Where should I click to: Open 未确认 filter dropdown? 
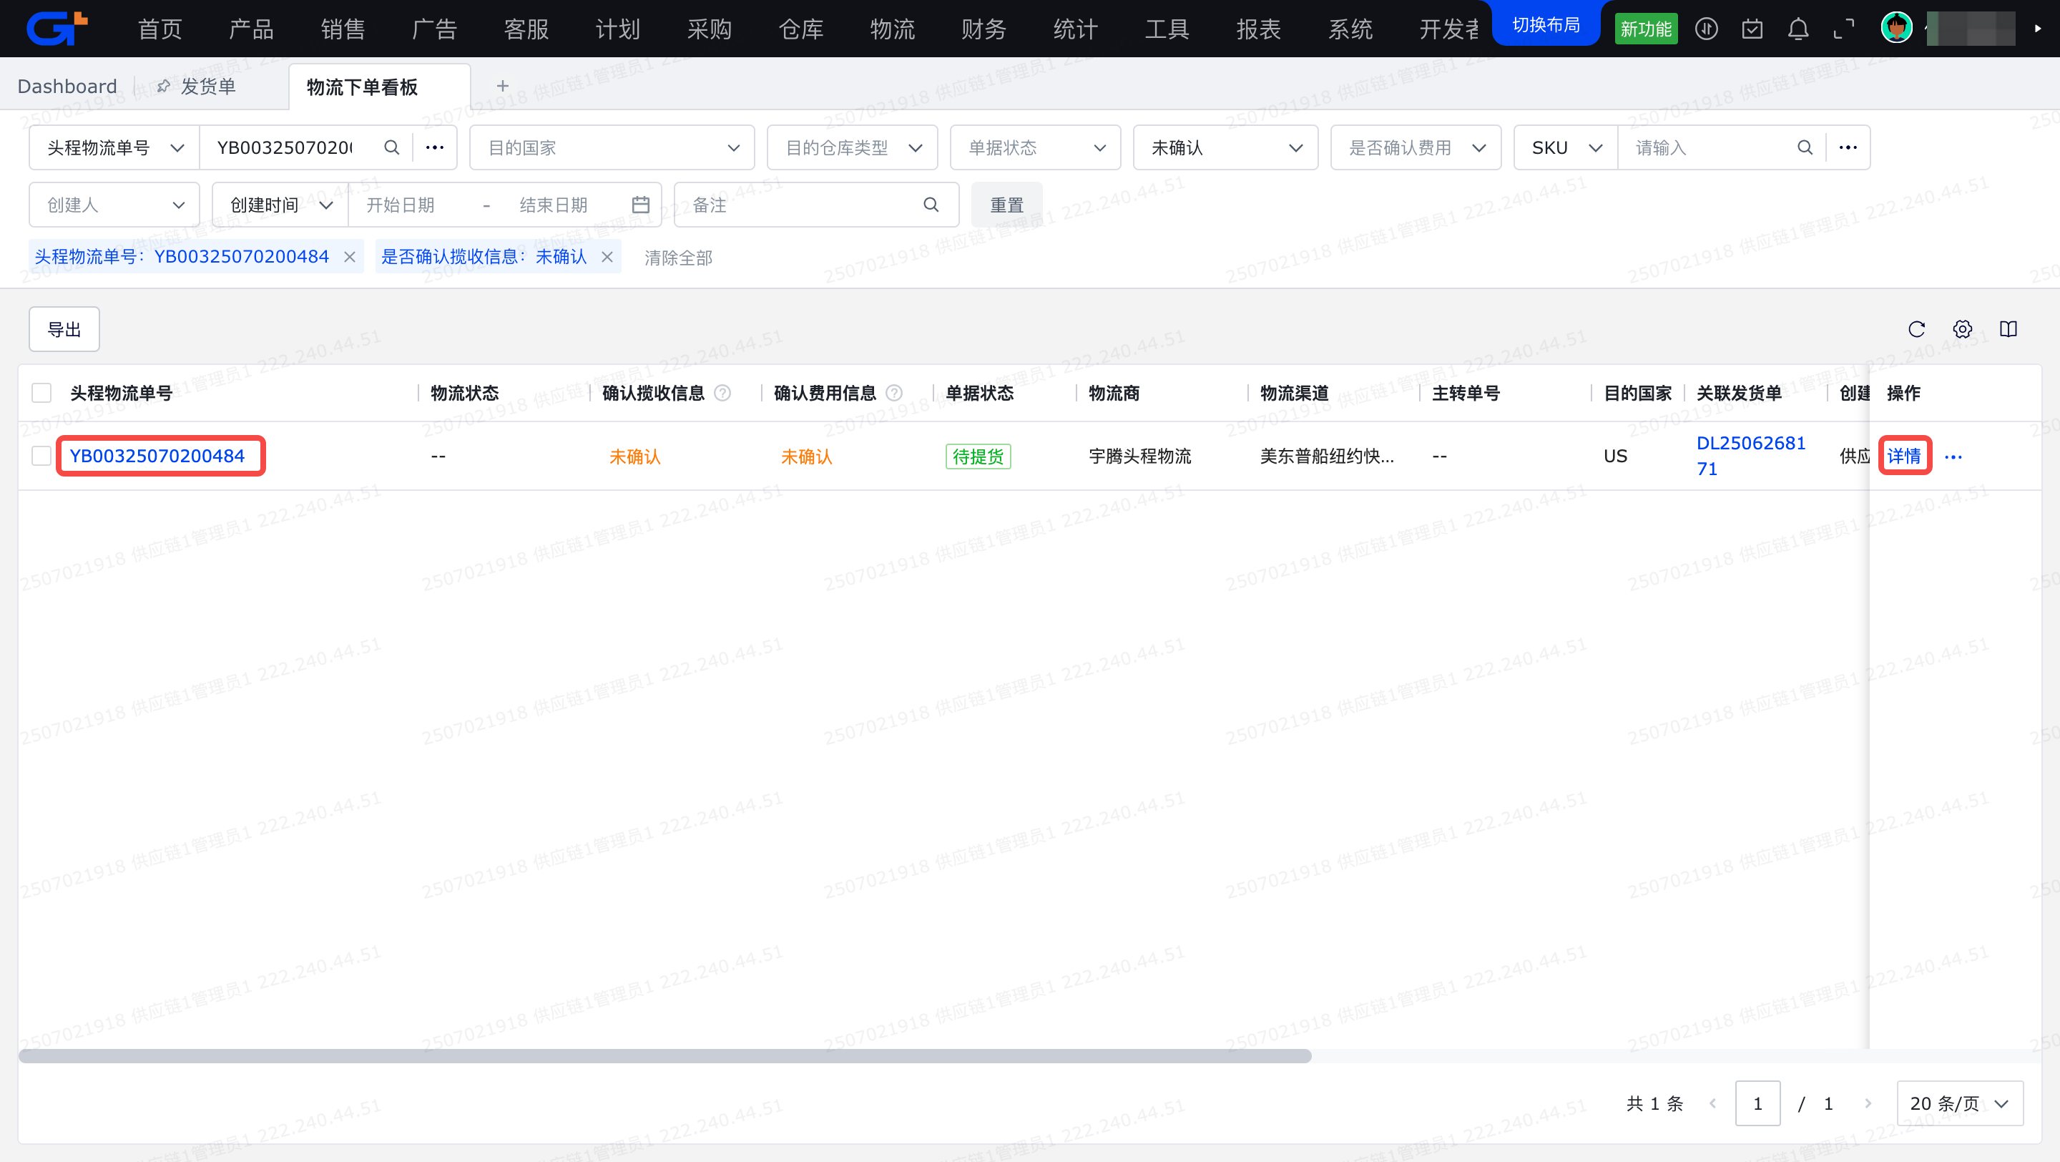point(1225,147)
